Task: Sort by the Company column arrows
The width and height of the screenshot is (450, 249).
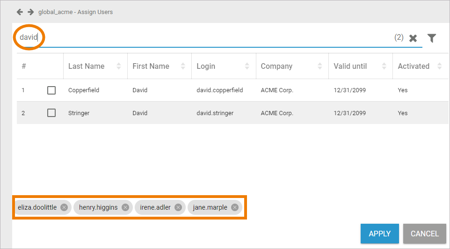Action: point(320,66)
